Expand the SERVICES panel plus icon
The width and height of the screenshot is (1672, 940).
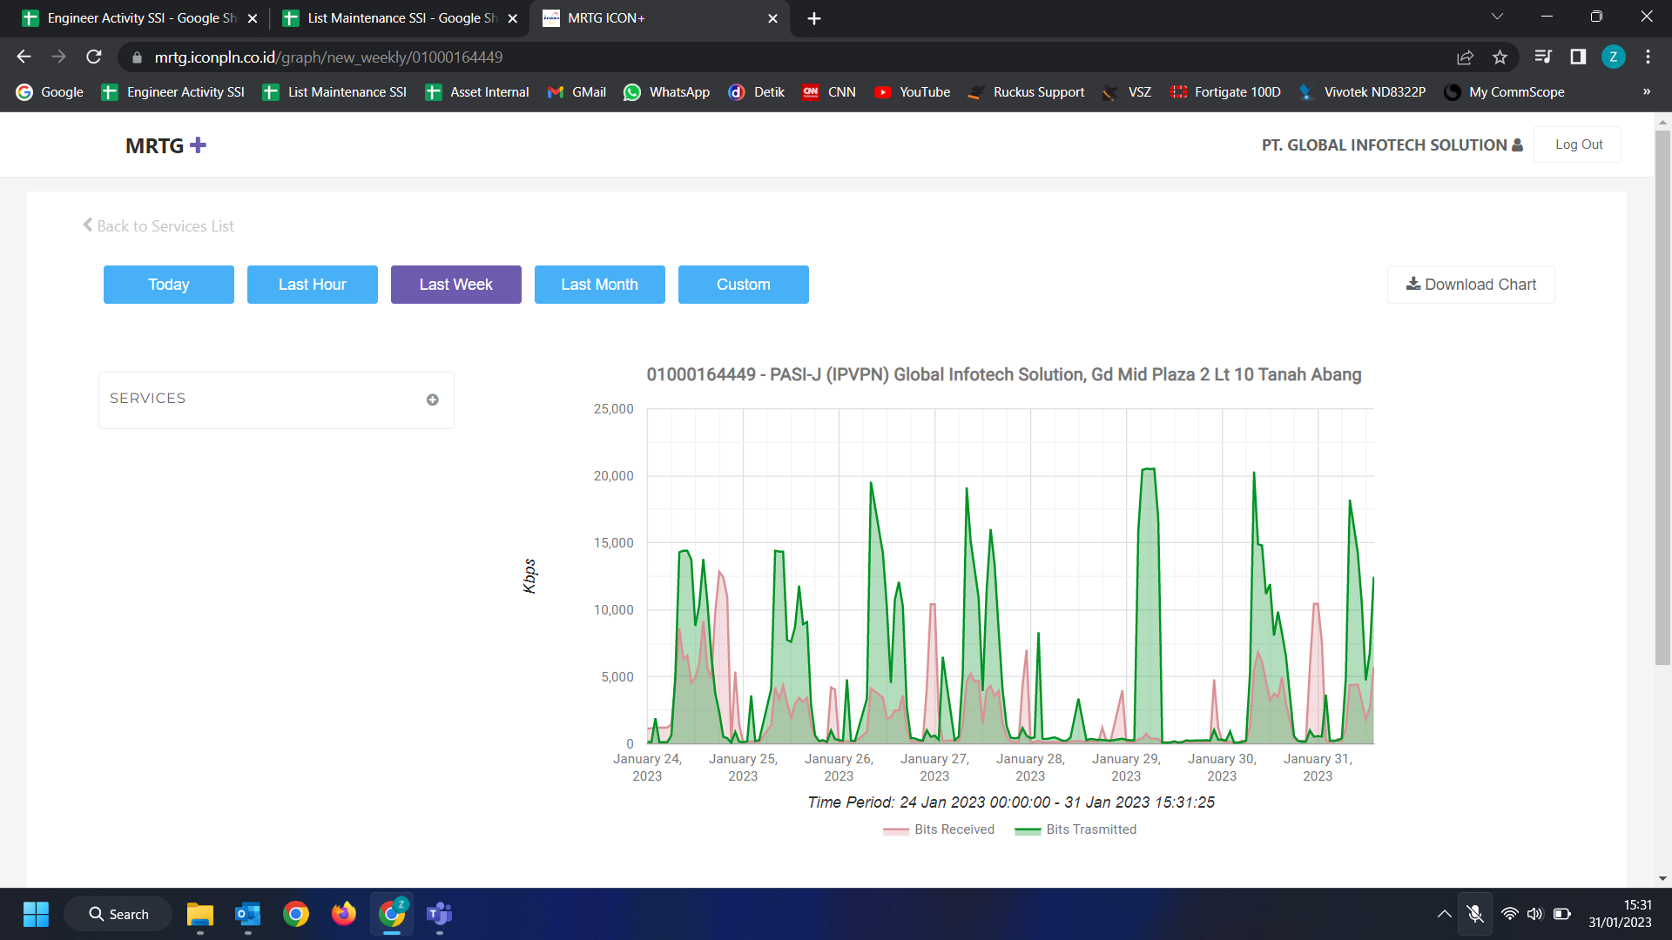point(432,399)
